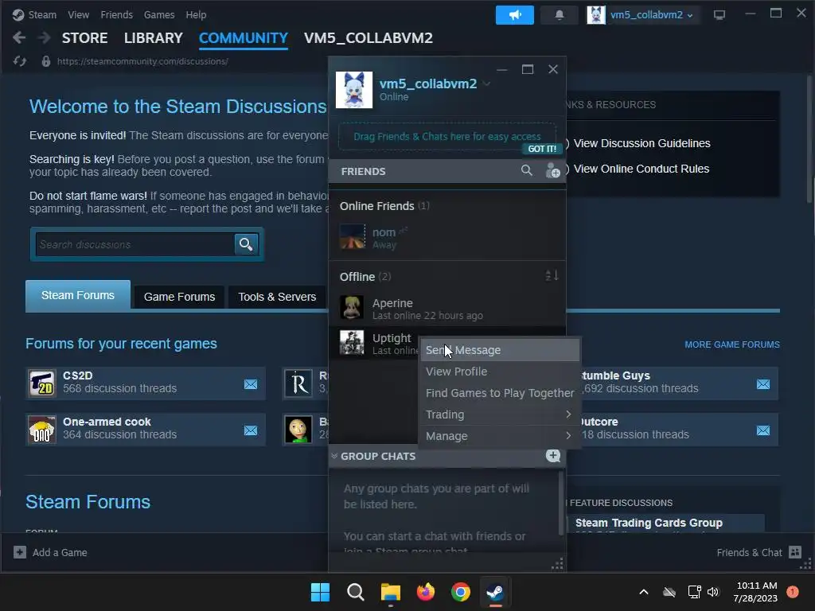Go to the LIBRARY section
This screenshot has height=611, width=815.
click(x=154, y=38)
